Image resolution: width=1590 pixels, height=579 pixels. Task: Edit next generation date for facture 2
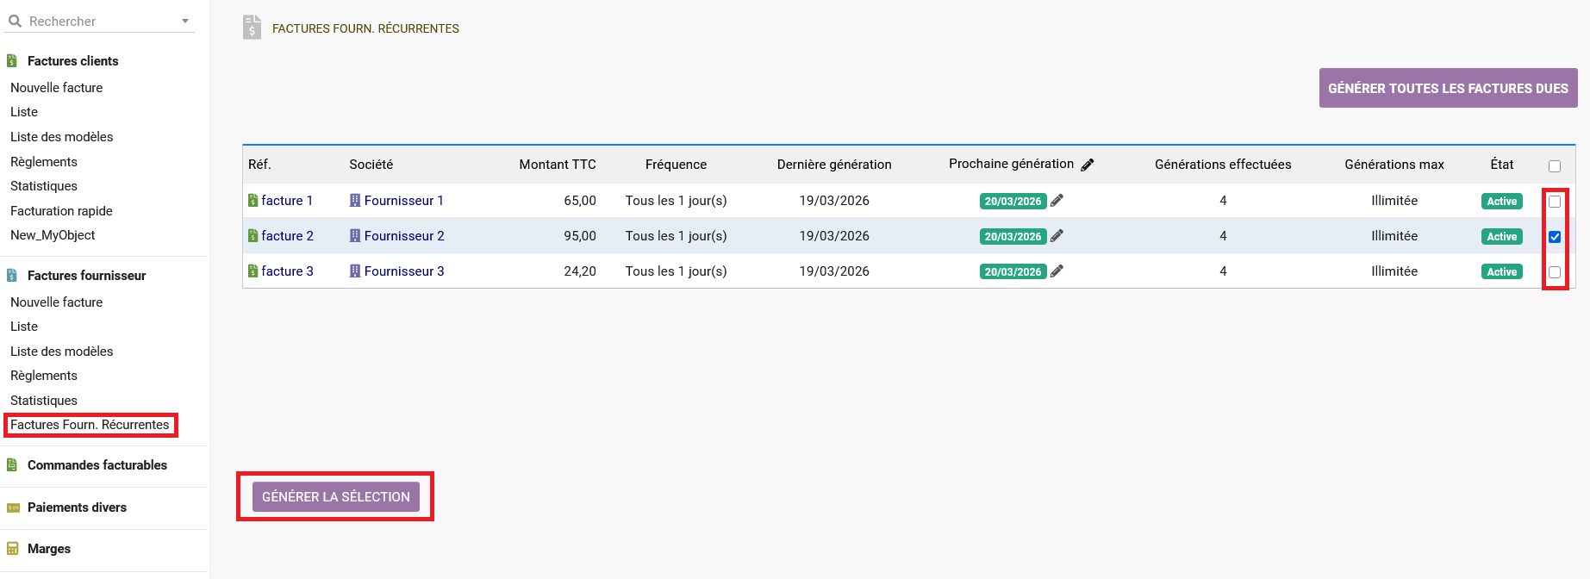(1057, 236)
